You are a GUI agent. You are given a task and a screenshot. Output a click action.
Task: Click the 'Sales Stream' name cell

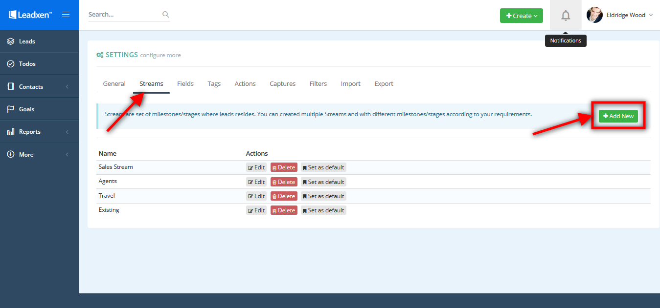tap(116, 167)
